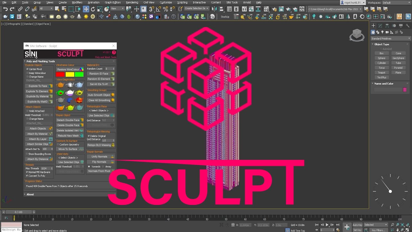Viewport: 412px width, 232px height.
Task: Click the Fp orange toolbar icon
Action: [x=399, y=16]
